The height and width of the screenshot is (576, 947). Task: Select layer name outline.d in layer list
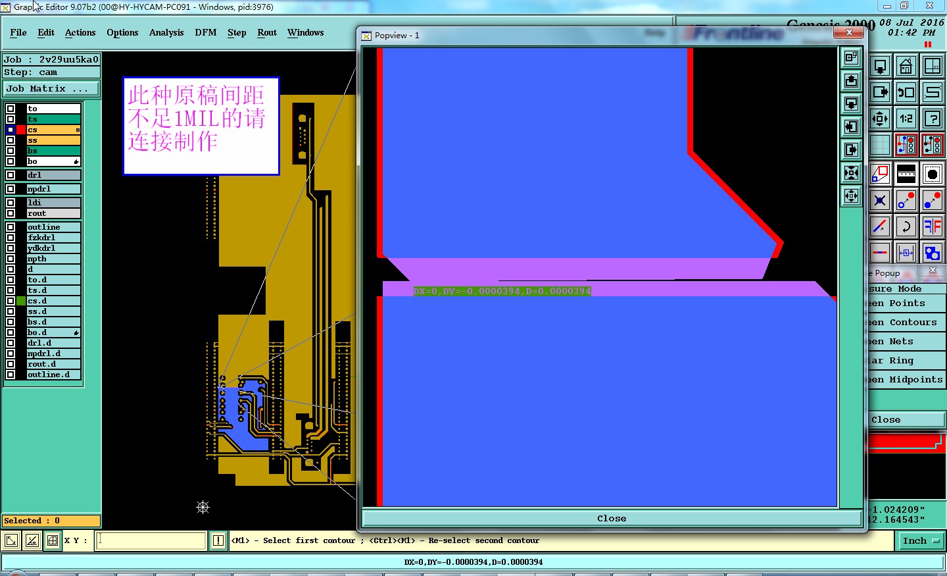[53, 375]
